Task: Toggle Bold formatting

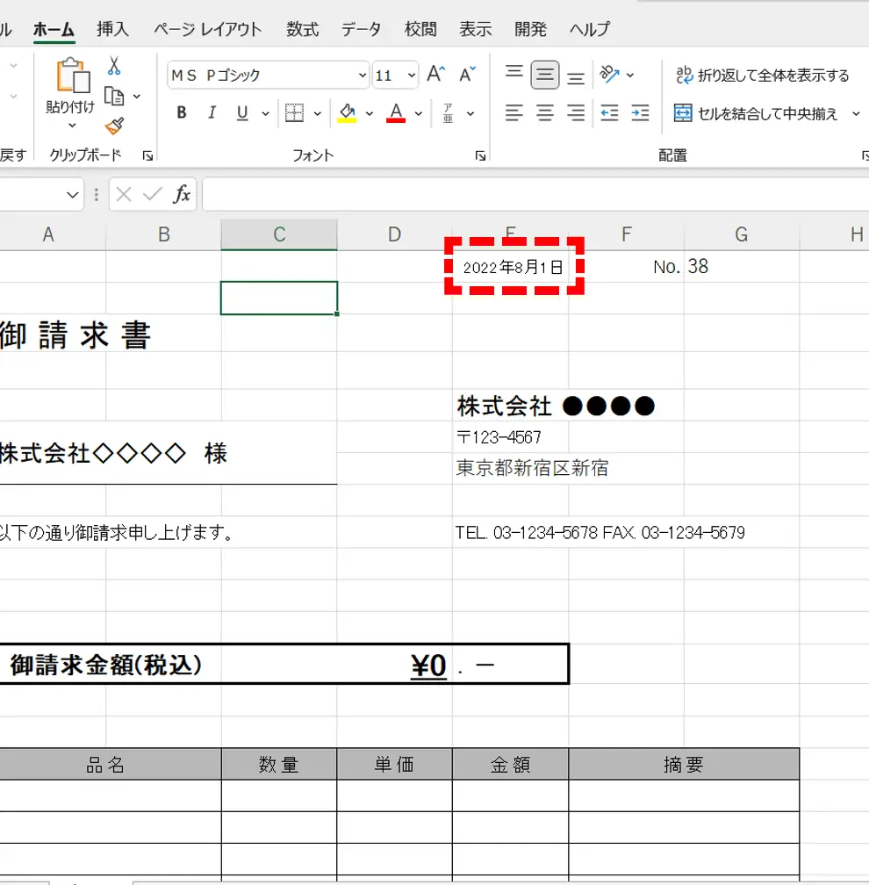Action: [182, 112]
